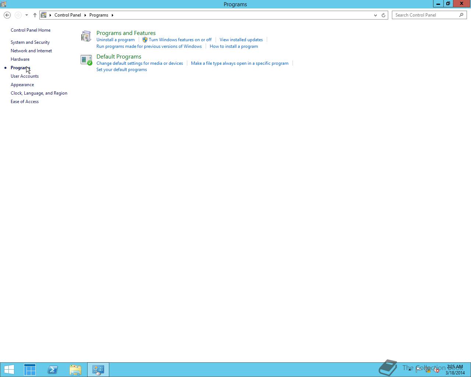Click the taskbar clock and date
The image size is (471, 377).
tap(455, 370)
